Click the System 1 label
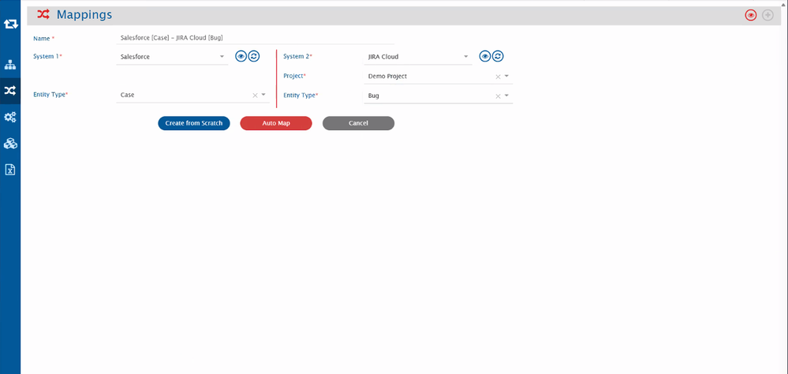 pyautogui.click(x=48, y=56)
